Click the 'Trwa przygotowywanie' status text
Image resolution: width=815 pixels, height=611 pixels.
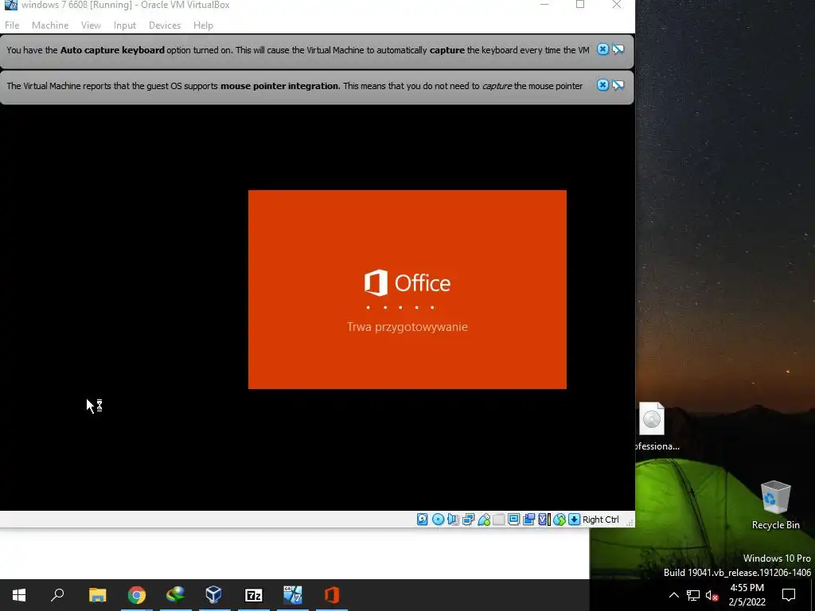point(407,327)
